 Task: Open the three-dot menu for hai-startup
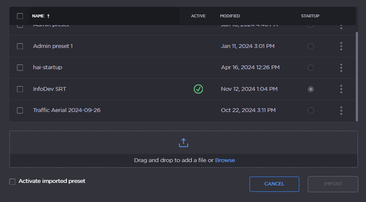pyautogui.click(x=341, y=67)
